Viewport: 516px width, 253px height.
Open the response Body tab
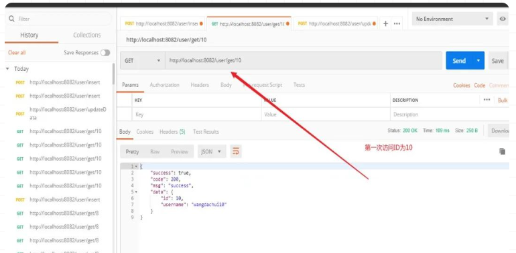tap(125, 132)
